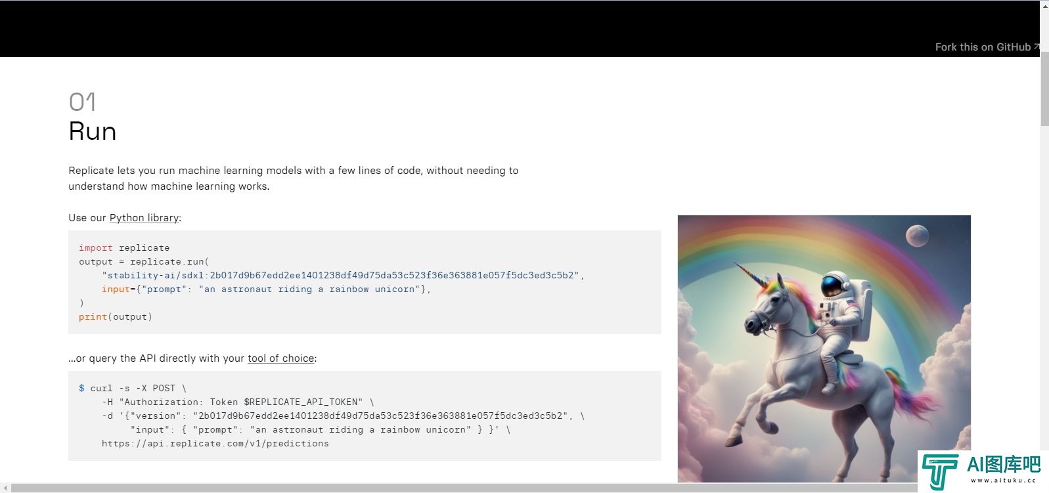This screenshot has height=493, width=1049.
Task: Click the astronaut riding unicorn image
Action: [x=824, y=349]
